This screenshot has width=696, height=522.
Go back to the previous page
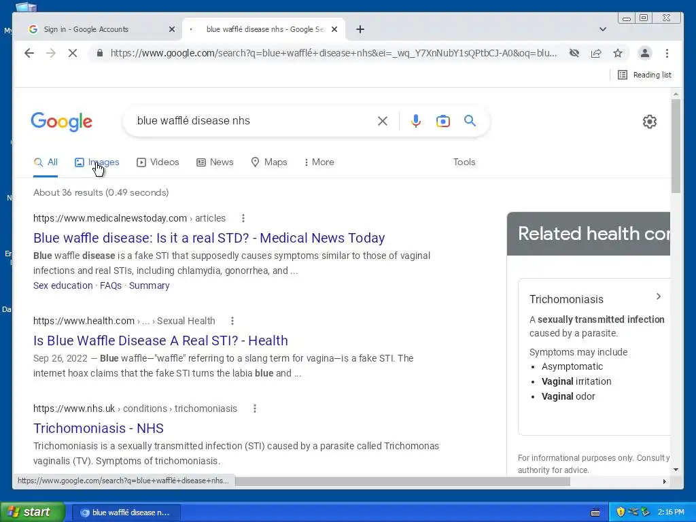29,53
